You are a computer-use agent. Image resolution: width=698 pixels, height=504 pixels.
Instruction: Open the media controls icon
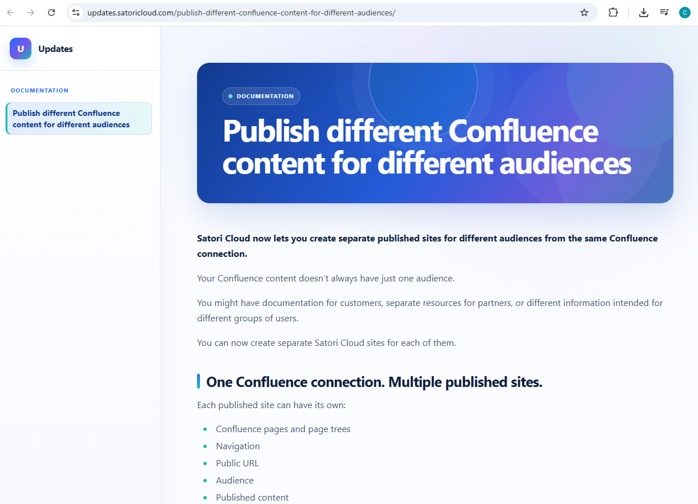pos(664,13)
